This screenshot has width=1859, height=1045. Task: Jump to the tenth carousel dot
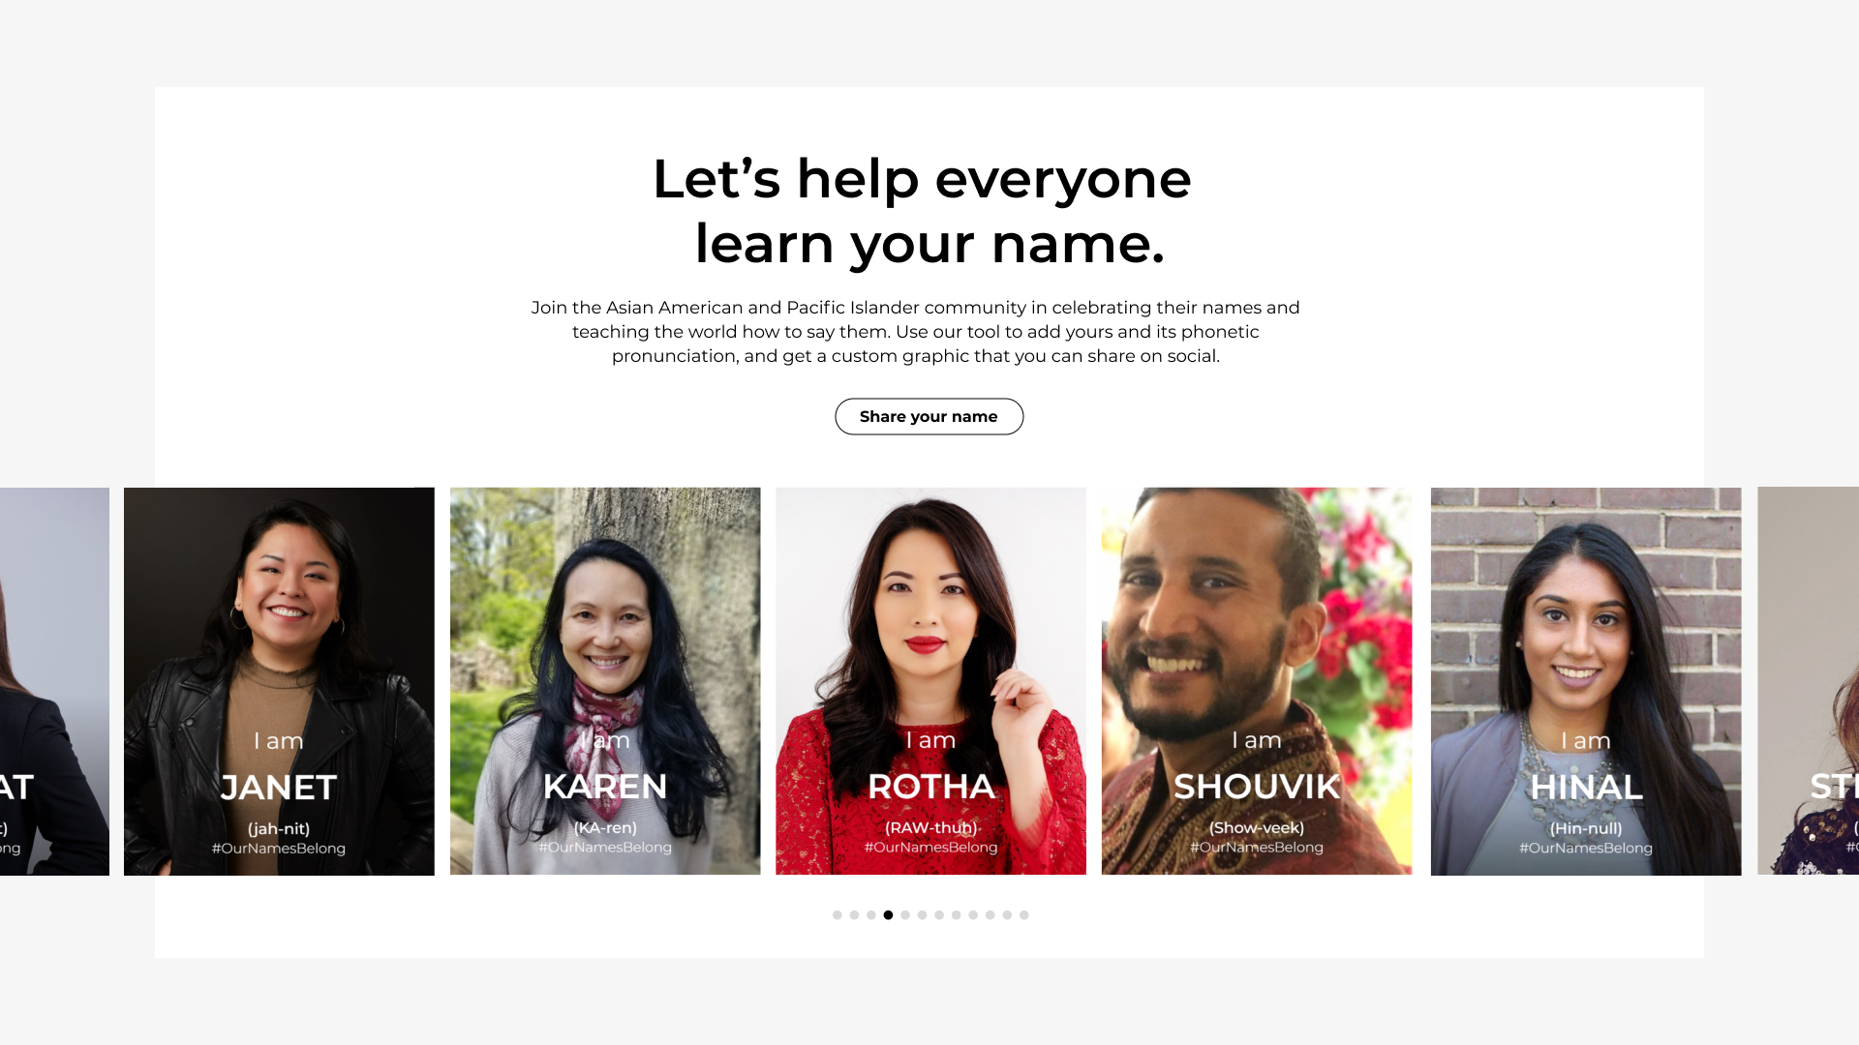coord(990,914)
